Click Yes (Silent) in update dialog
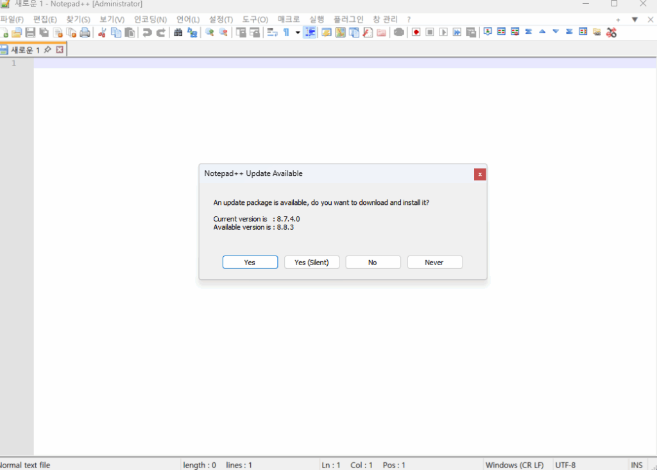 (x=311, y=262)
